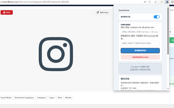Focus the website URL input field
This screenshot has width=174, height=108.
[x=140, y=32]
